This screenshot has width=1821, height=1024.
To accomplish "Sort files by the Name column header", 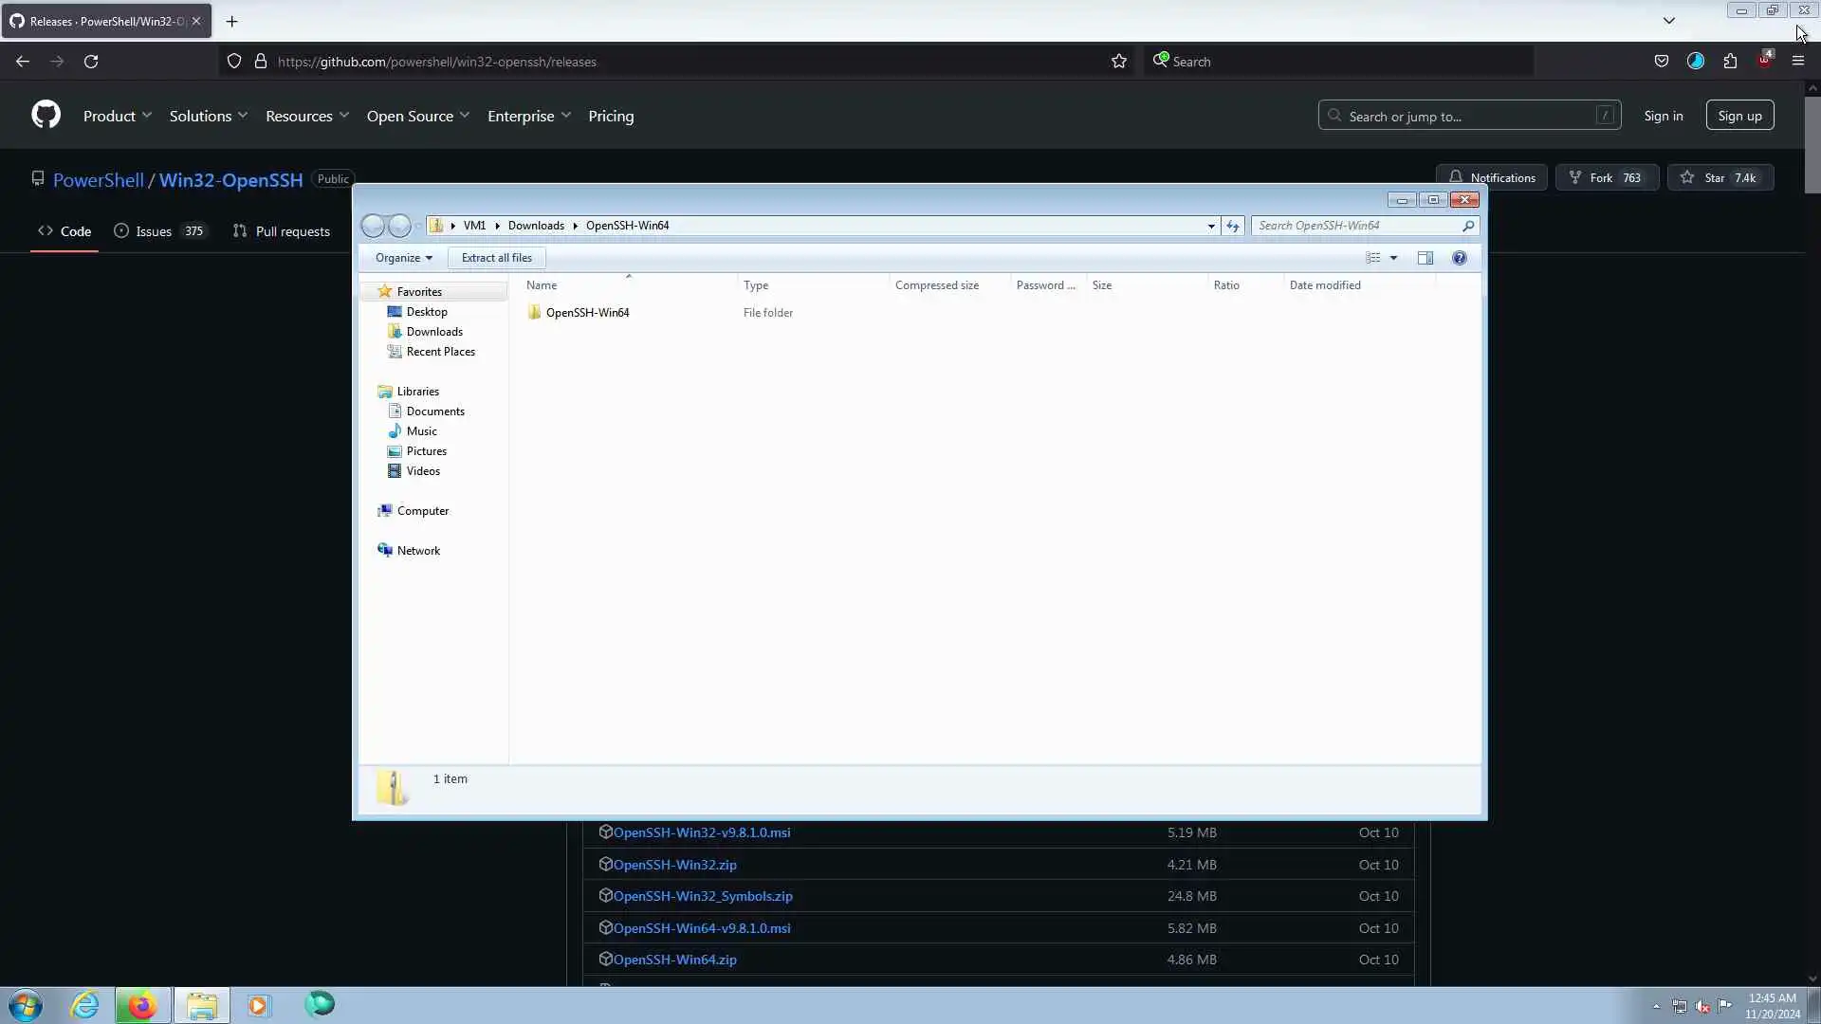I will 542,285.
